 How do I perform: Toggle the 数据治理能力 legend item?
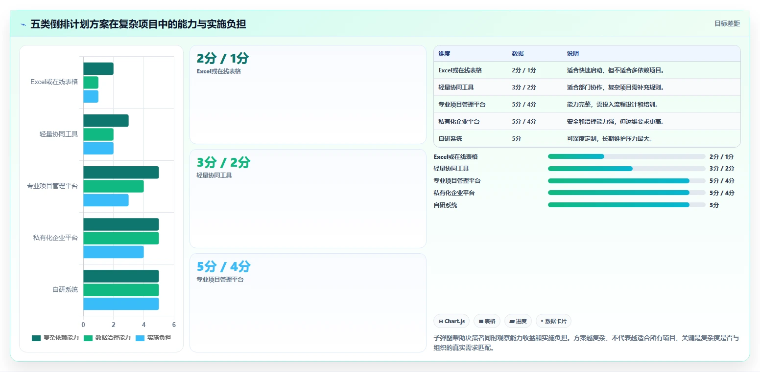click(107, 338)
